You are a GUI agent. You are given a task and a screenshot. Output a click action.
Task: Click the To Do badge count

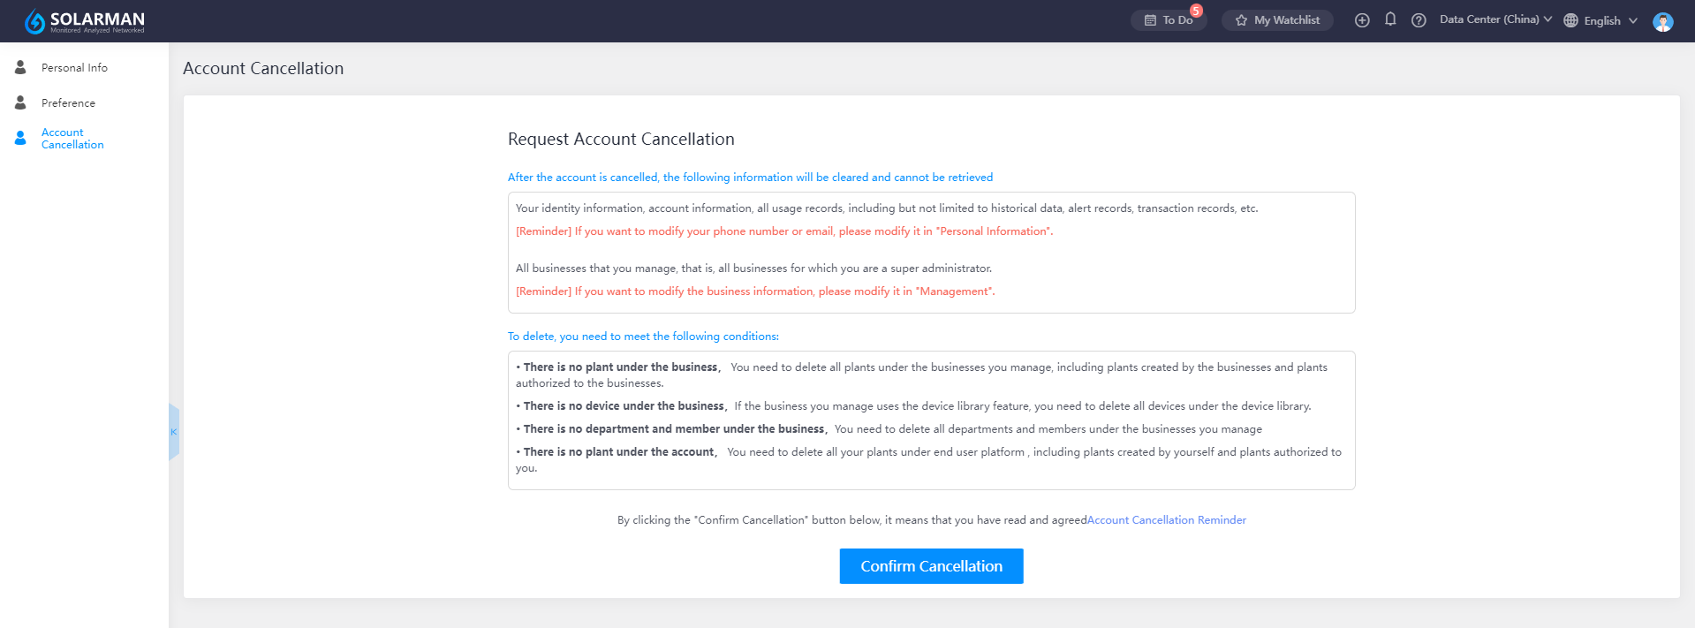click(x=1196, y=11)
